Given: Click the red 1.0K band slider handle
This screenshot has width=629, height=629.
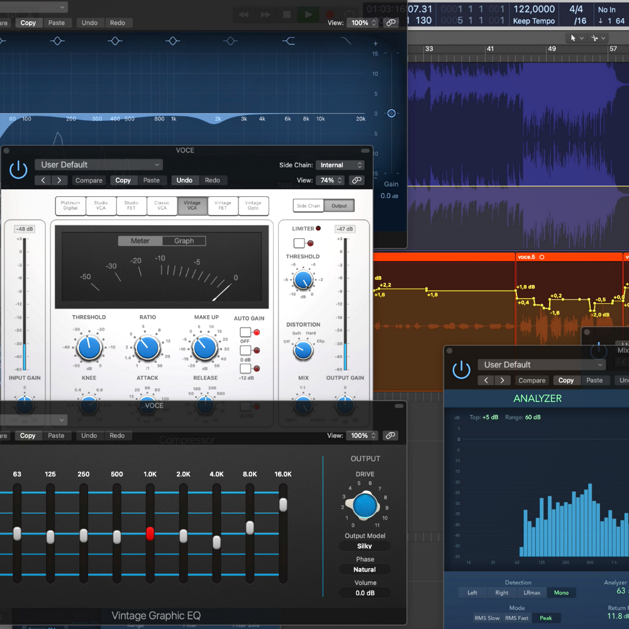Looking at the screenshot, I should pos(150,533).
